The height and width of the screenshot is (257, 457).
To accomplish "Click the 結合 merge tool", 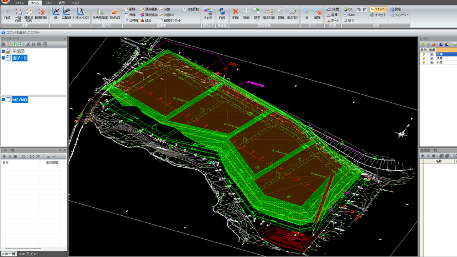I will click(146, 21).
